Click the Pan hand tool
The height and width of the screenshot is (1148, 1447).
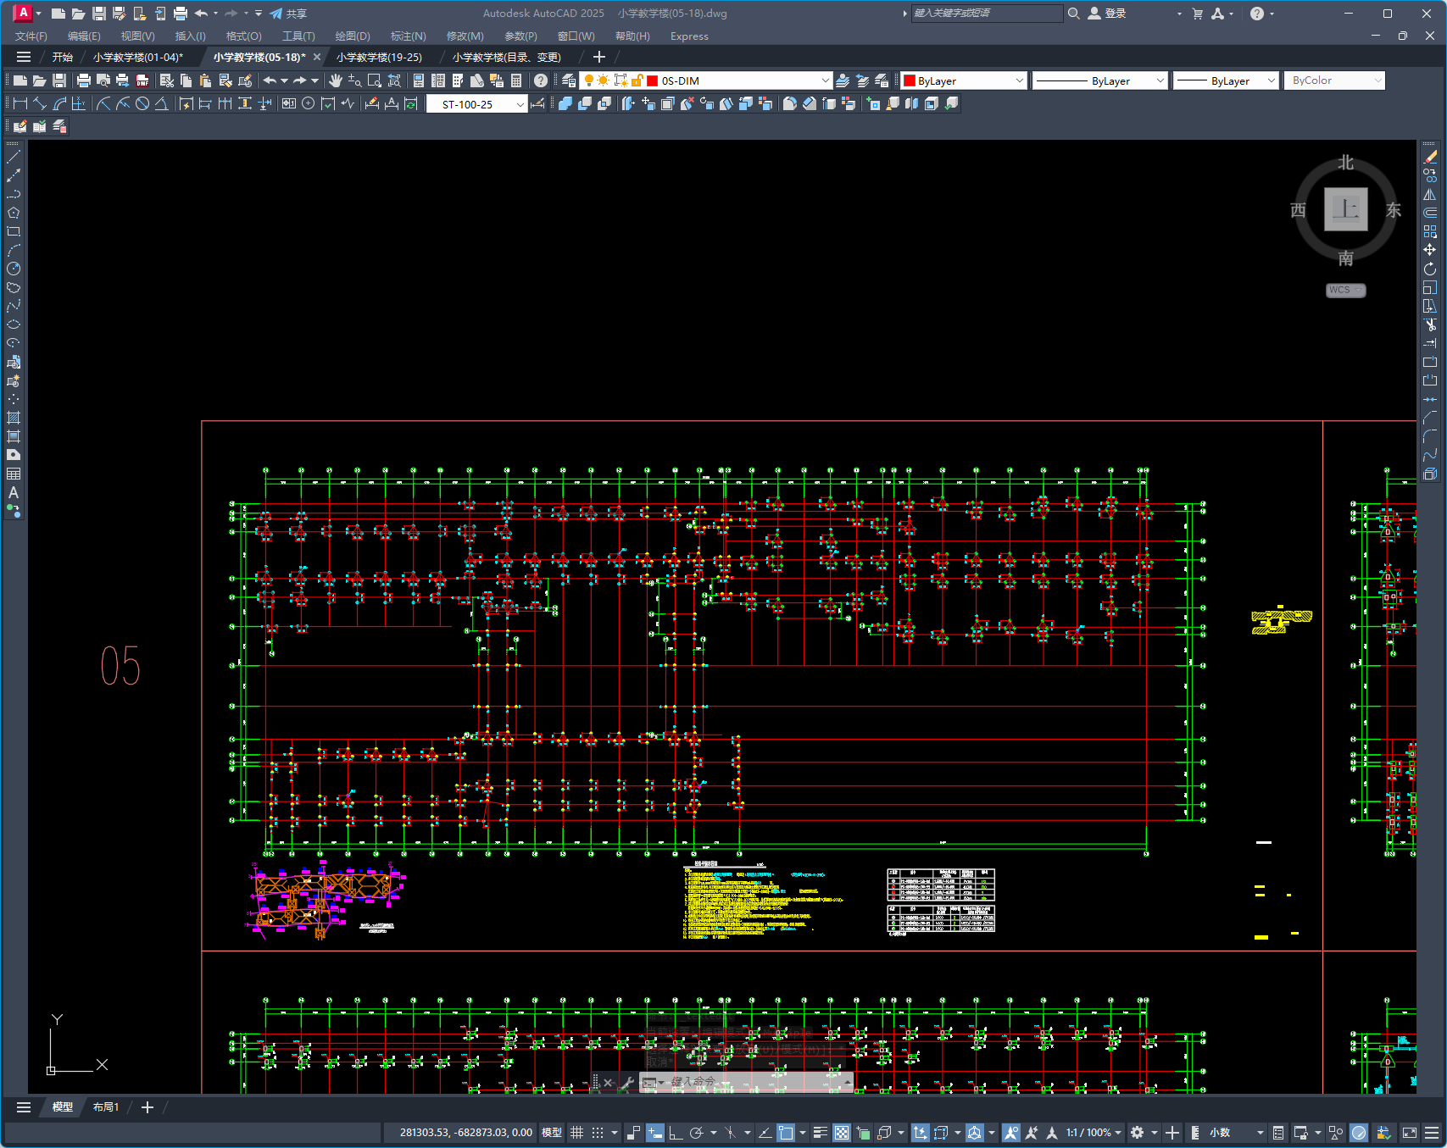tap(336, 80)
